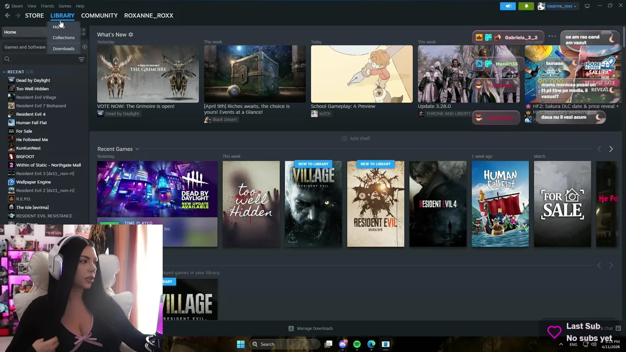Select Within of Static - Northgate Mall
This screenshot has height=352, width=626.
coord(48,165)
